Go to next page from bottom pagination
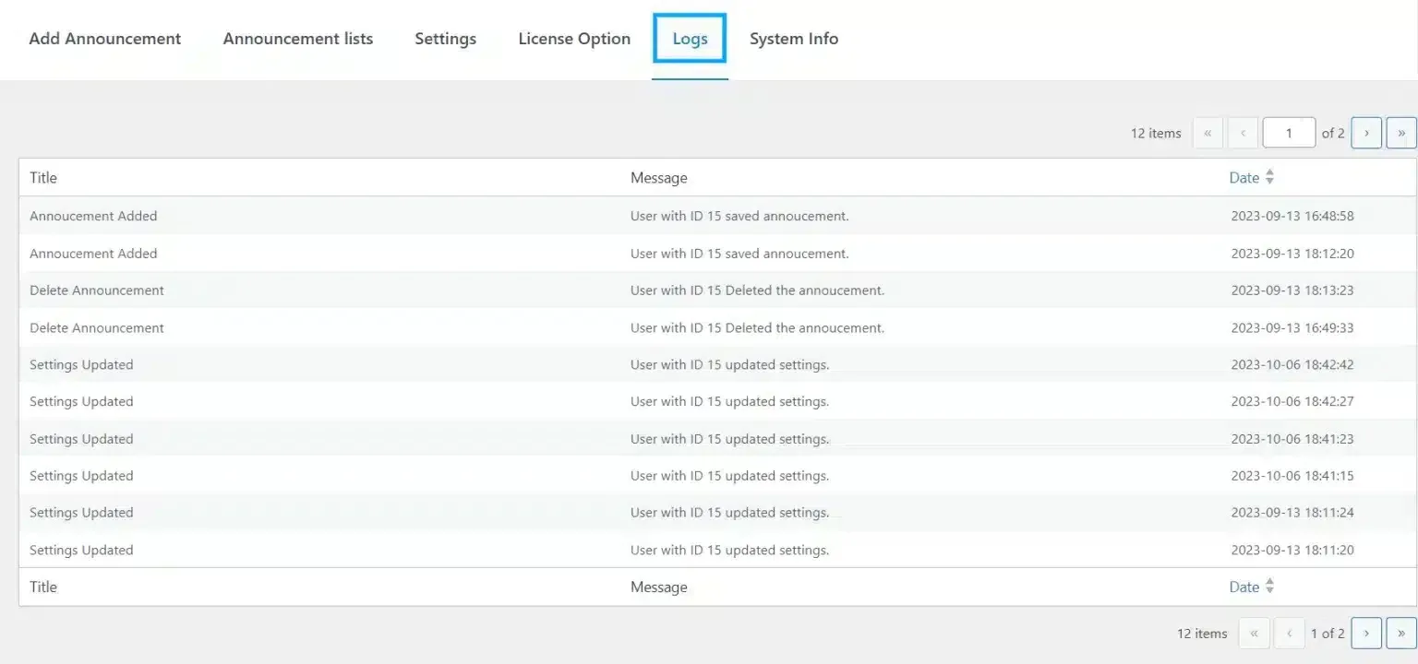 click(x=1366, y=633)
